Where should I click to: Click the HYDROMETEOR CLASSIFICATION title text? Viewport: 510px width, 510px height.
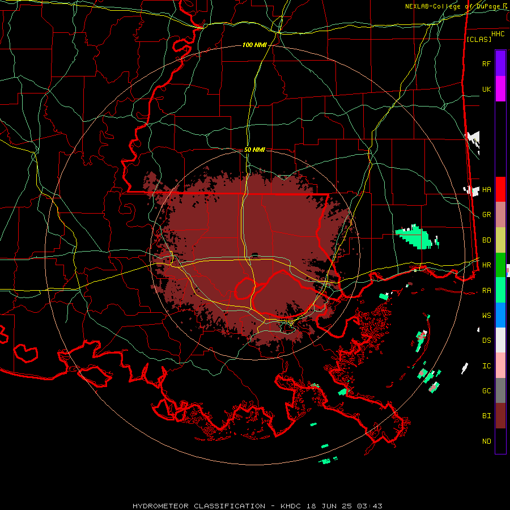click(x=199, y=506)
